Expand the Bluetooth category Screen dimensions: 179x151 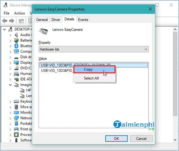[10, 46]
